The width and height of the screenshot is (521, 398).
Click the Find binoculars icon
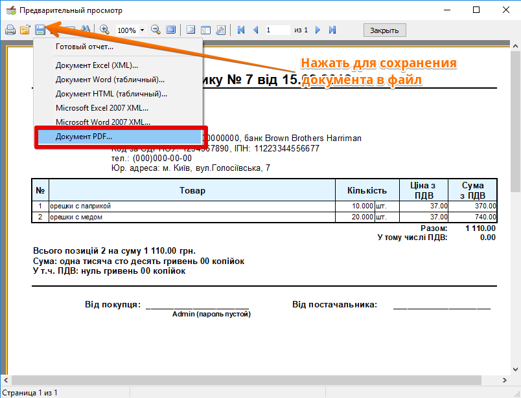point(86,30)
